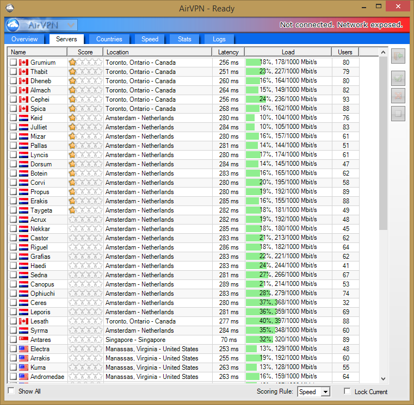This screenshot has height=405, width=414.
Task: Click the Netherlands flag next to Keid
Action: [x=23, y=118]
